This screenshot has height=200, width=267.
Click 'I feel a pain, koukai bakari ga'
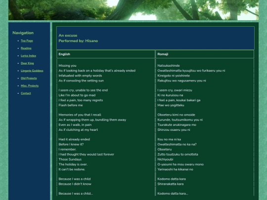coord(179,100)
